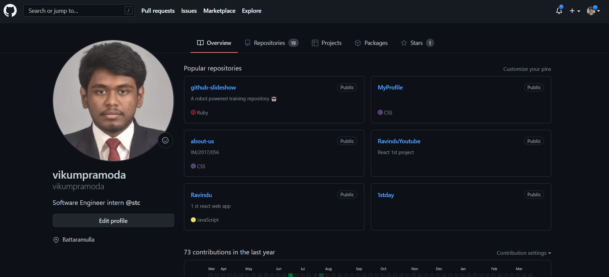Click the set status smiley icon
609x277 pixels.
coord(165,140)
